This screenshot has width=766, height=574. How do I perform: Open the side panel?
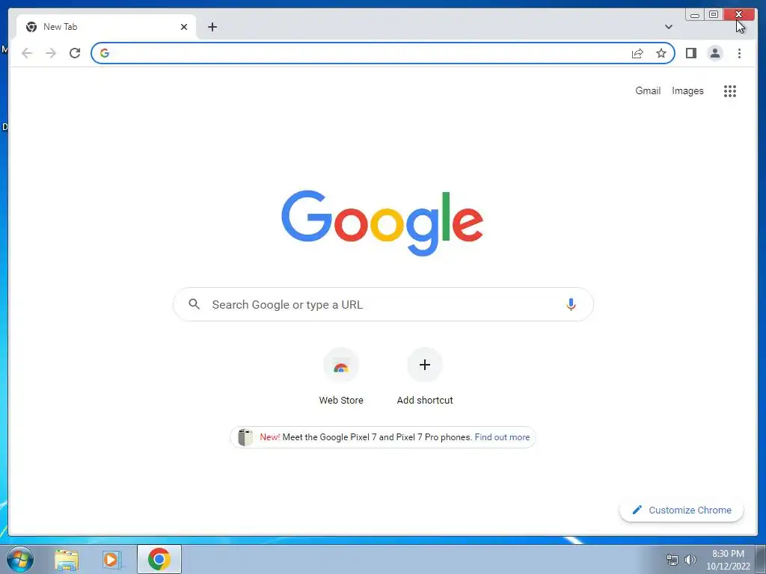pos(690,53)
